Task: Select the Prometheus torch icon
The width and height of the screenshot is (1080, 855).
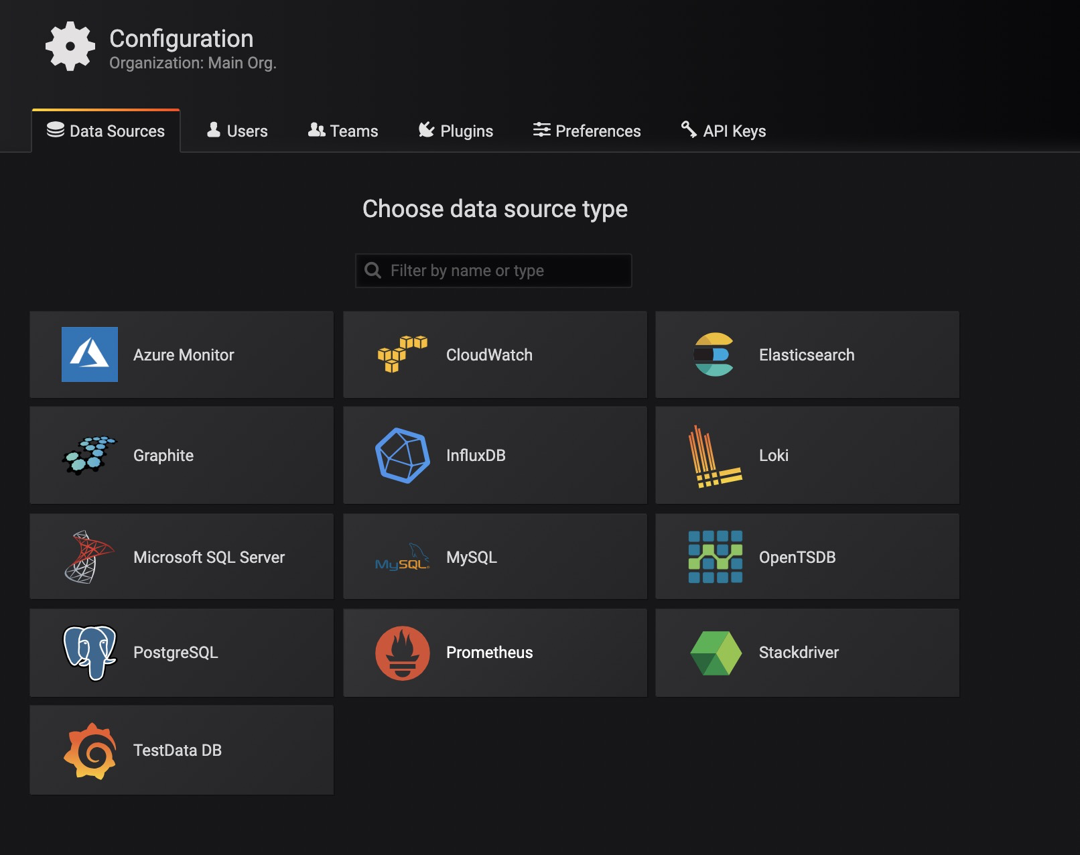Action: click(403, 653)
